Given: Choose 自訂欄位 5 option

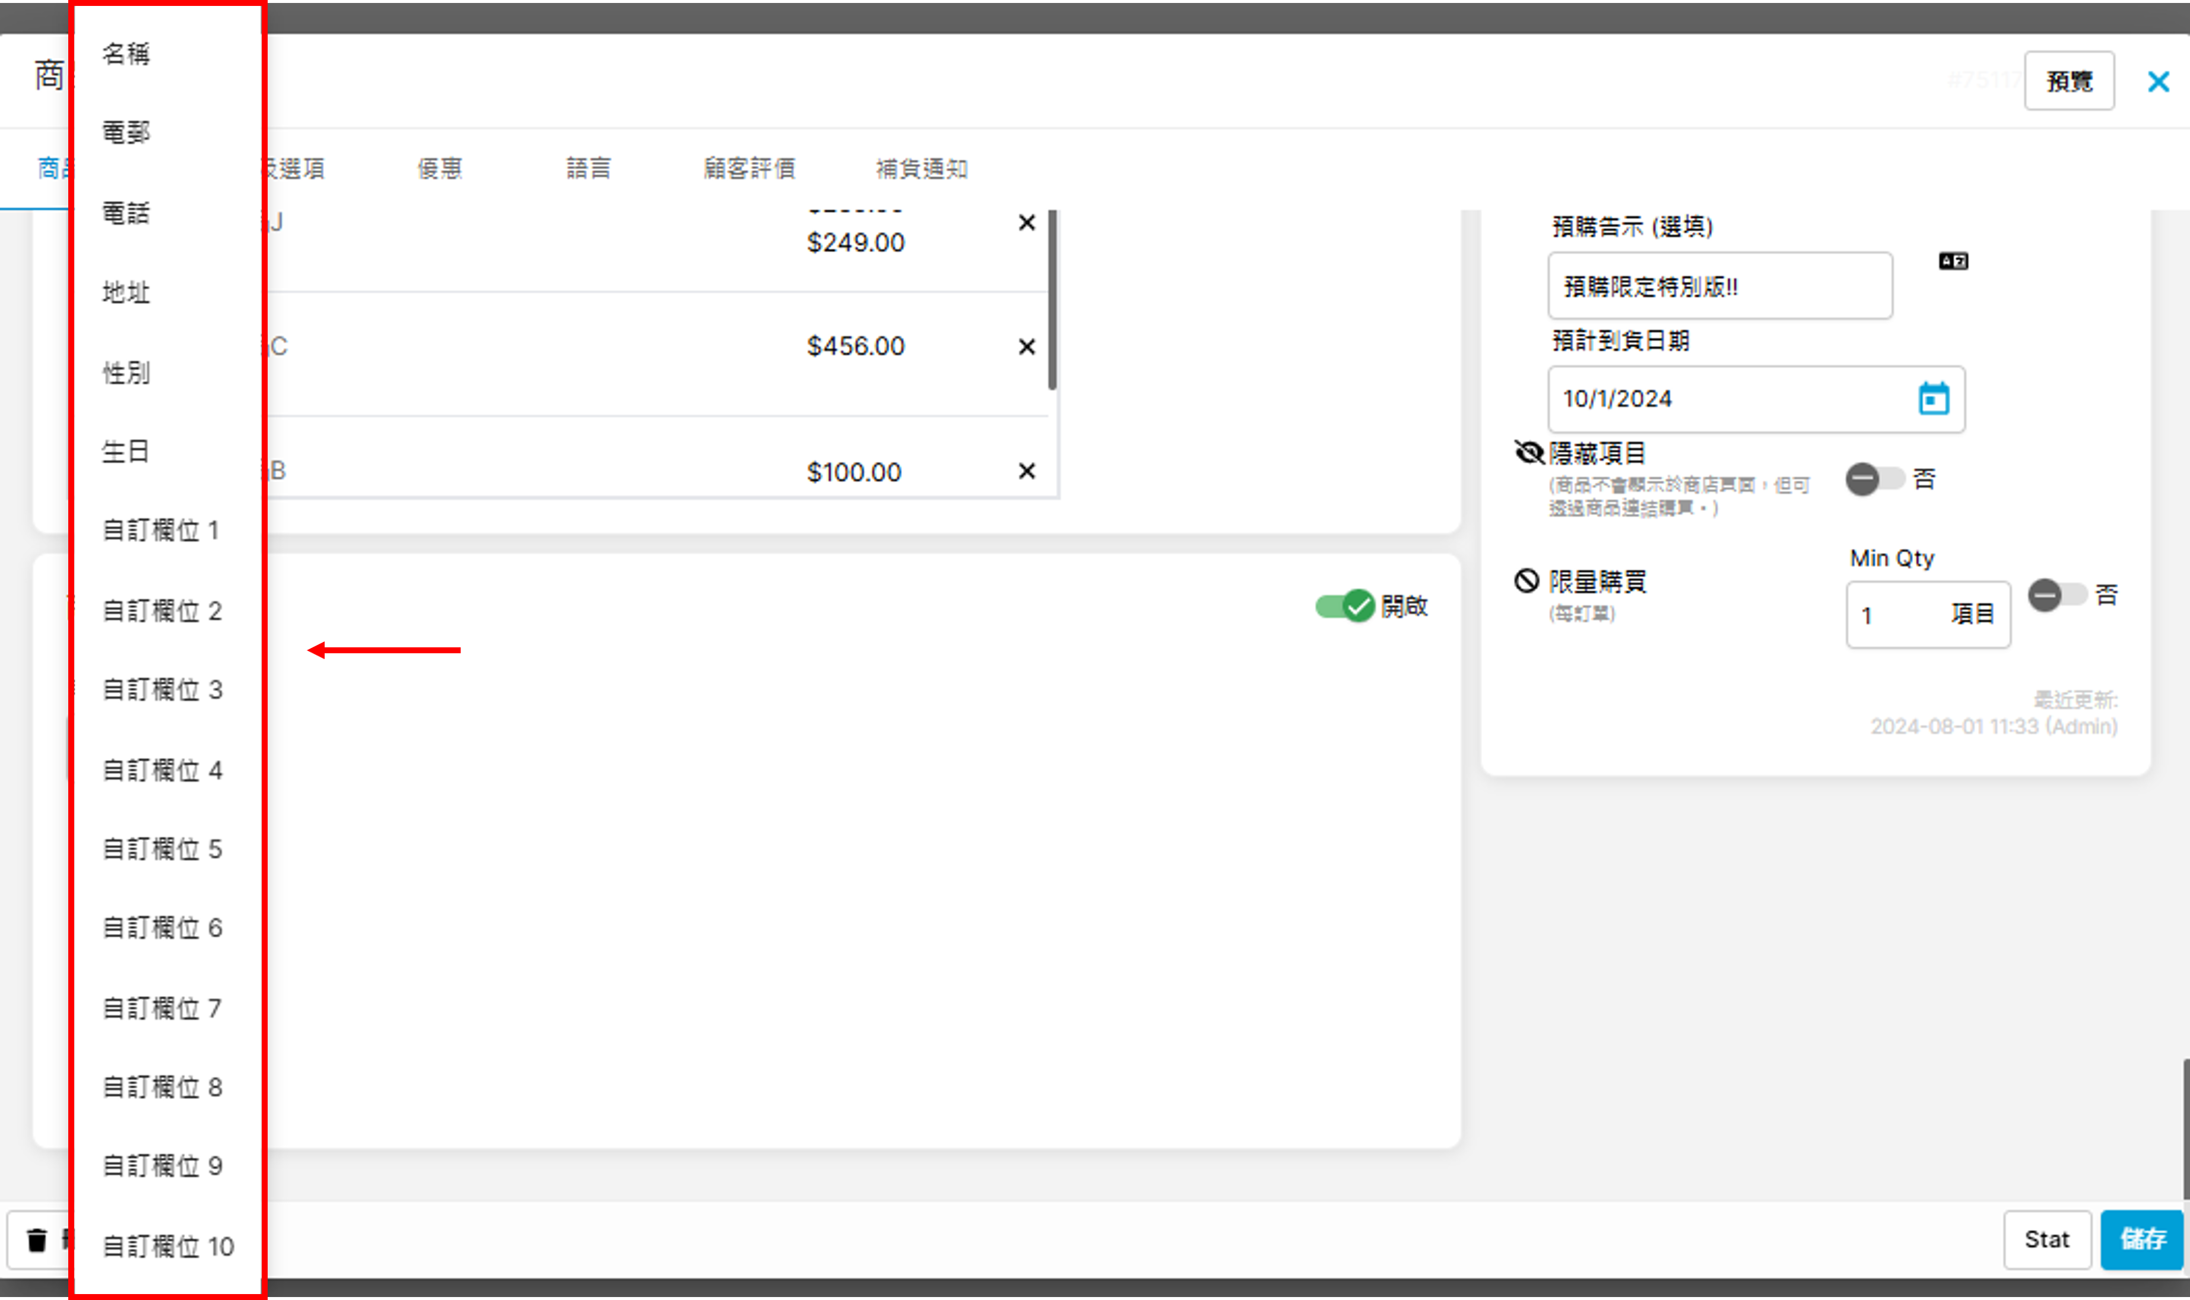Looking at the screenshot, I should click(163, 849).
